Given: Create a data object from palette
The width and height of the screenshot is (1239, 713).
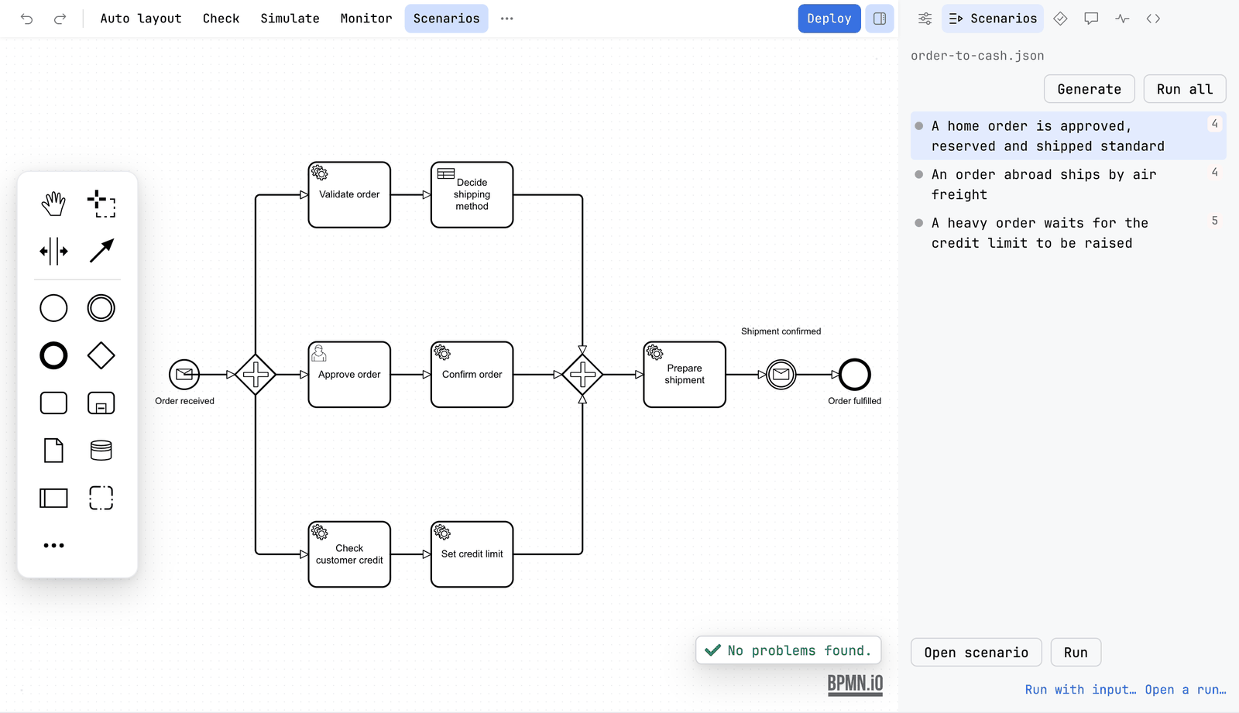Looking at the screenshot, I should point(53,451).
